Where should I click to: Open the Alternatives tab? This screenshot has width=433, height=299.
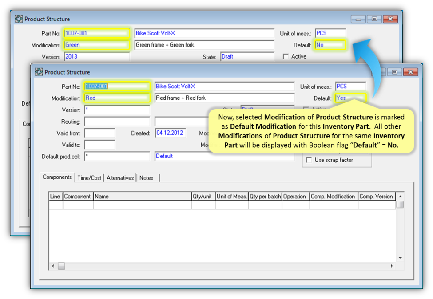click(120, 178)
